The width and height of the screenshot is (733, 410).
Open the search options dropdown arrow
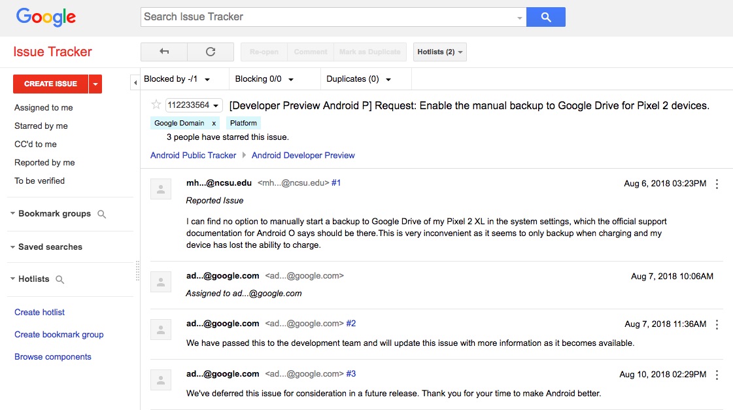click(519, 18)
